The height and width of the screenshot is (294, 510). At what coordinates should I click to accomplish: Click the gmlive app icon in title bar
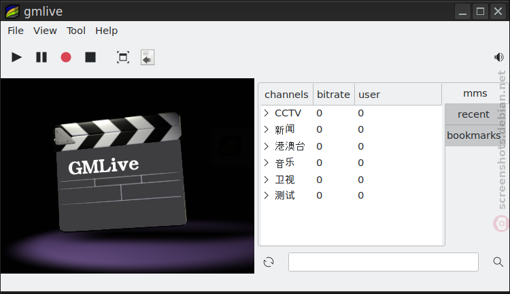click(x=12, y=12)
